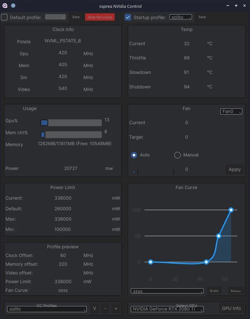Switch to Manual fan control mode
This screenshot has width=250, height=319.
click(x=177, y=155)
